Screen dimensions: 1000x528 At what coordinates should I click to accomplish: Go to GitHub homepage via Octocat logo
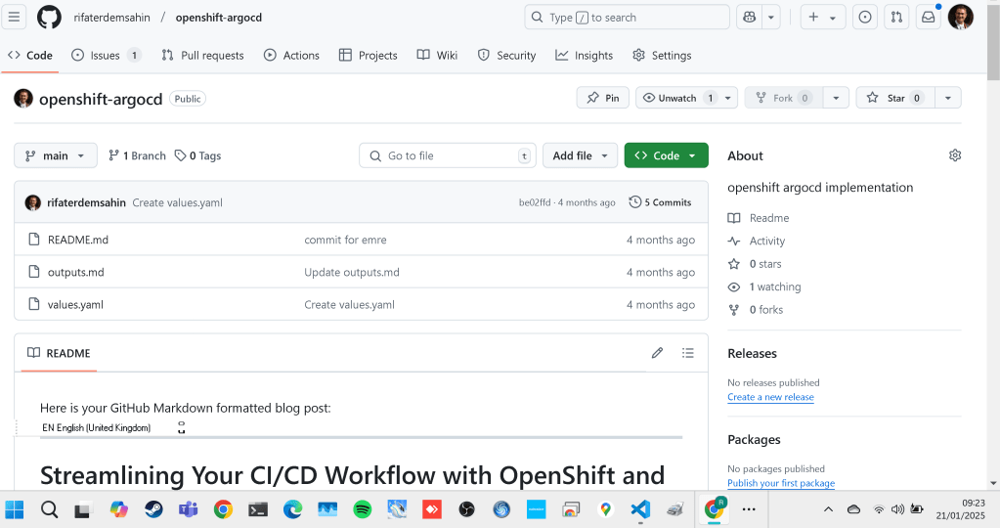coord(49,18)
